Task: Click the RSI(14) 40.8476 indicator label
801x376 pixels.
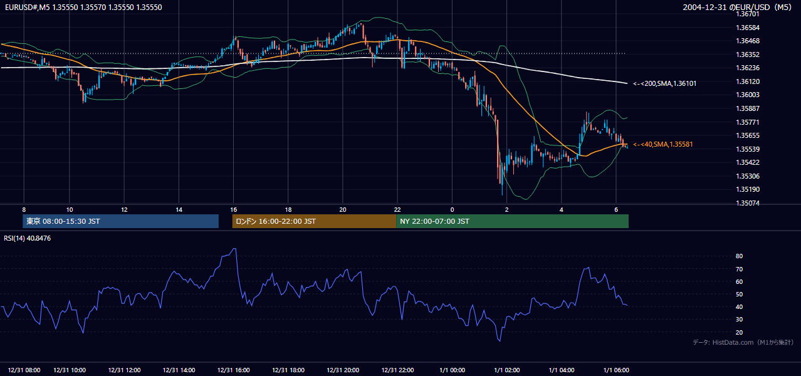Action: (27, 238)
